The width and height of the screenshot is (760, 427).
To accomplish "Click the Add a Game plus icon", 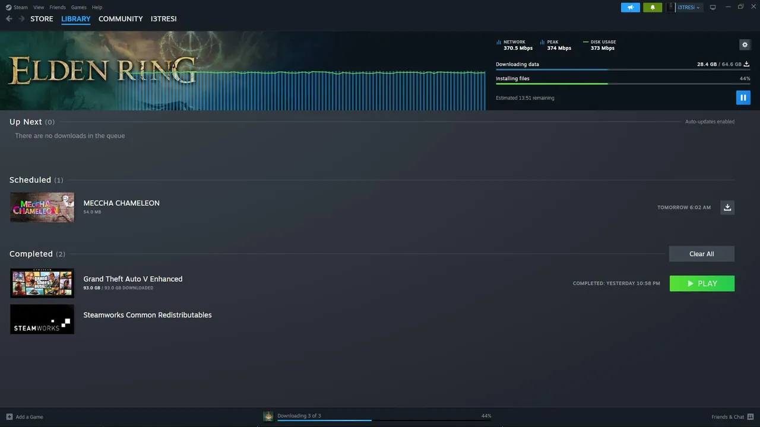I will click(9, 417).
